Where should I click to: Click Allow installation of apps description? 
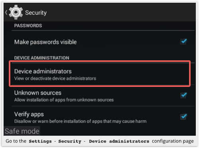[x=64, y=100]
